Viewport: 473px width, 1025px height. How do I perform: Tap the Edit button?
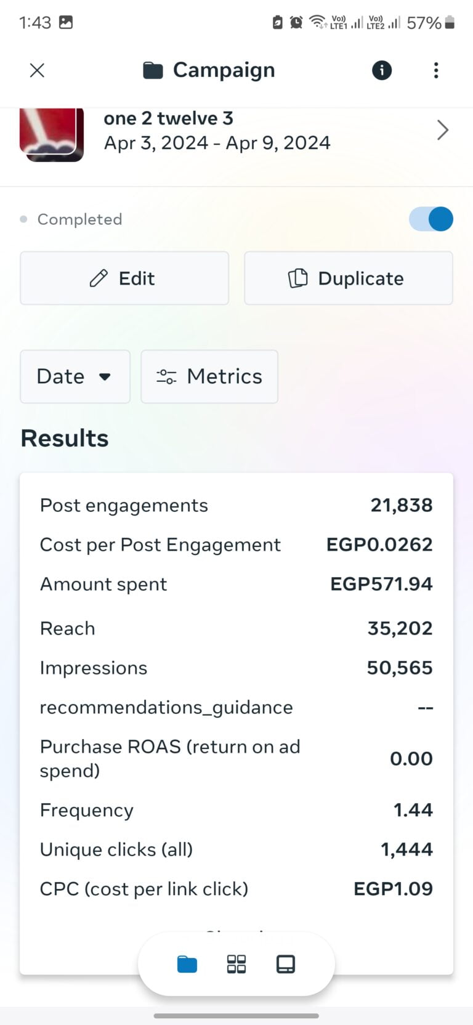click(124, 278)
